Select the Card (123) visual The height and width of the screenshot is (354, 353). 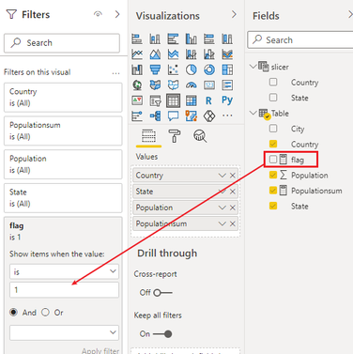coord(209,85)
